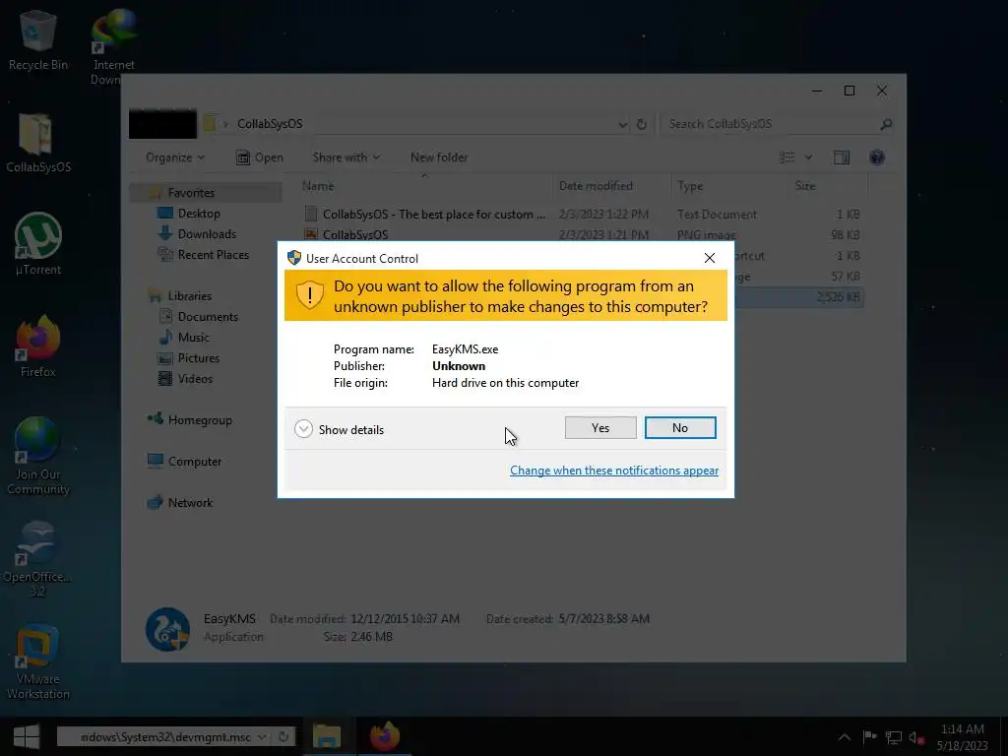Click help icon in Explorer toolbar
1008x756 pixels.
[876, 157]
